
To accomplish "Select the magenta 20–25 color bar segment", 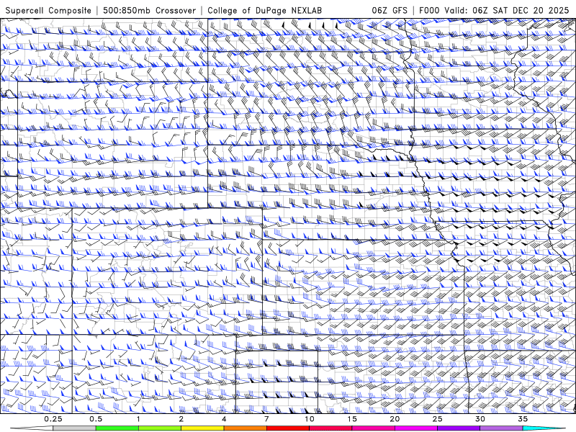I will click(416, 428).
